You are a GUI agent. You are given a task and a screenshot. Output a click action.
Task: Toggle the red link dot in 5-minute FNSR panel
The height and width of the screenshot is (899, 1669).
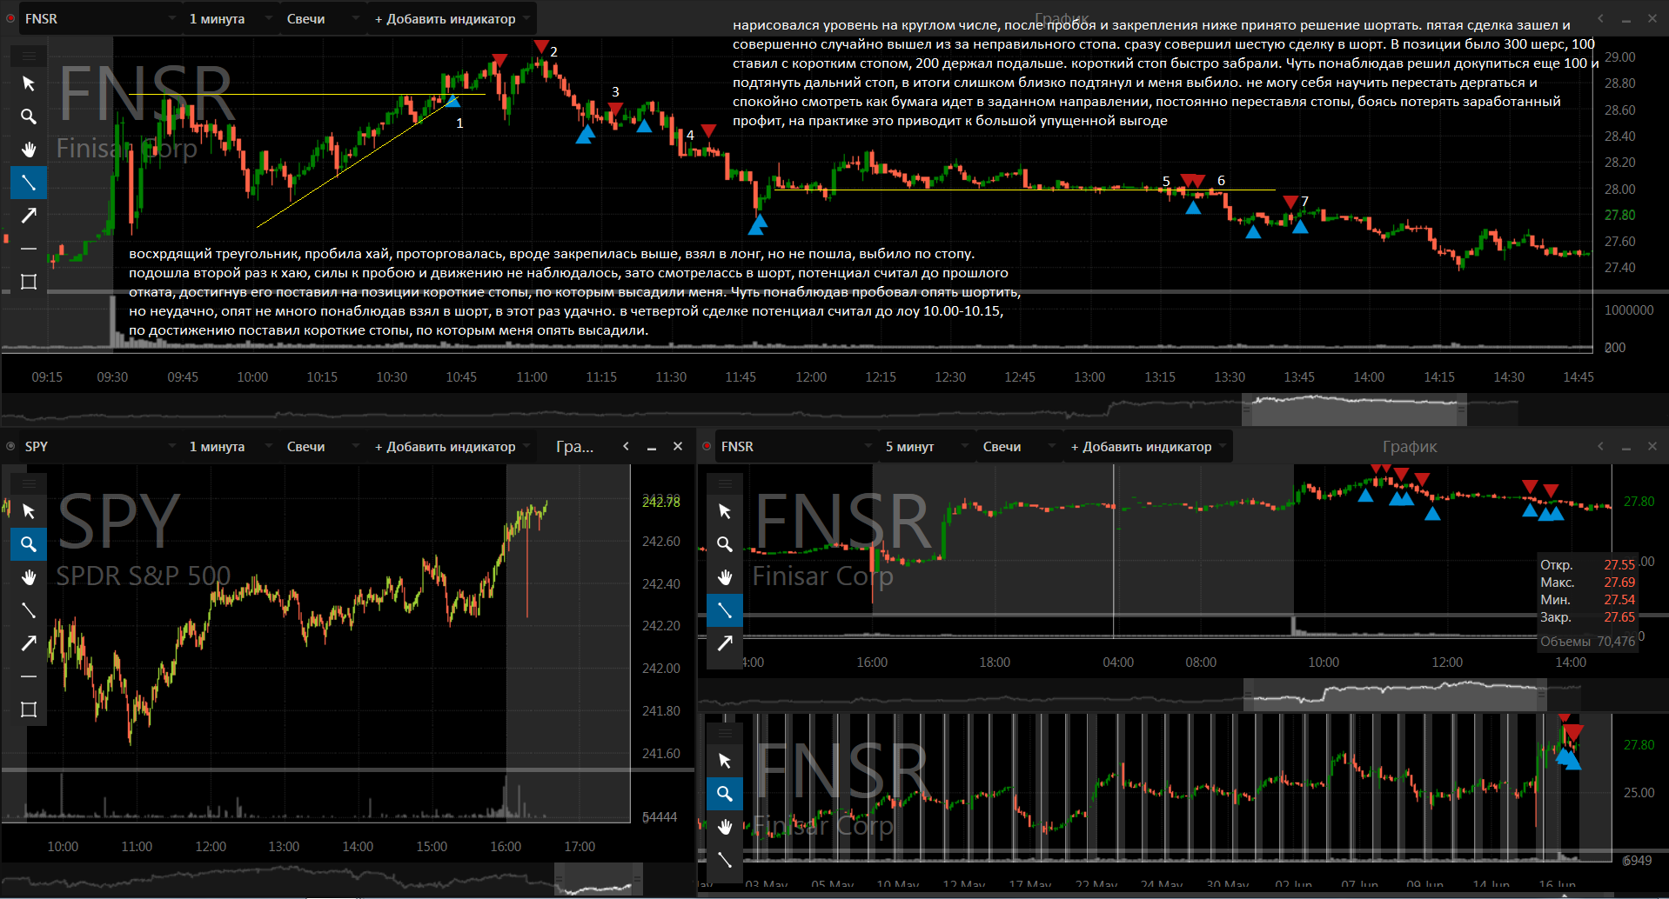(x=707, y=446)
